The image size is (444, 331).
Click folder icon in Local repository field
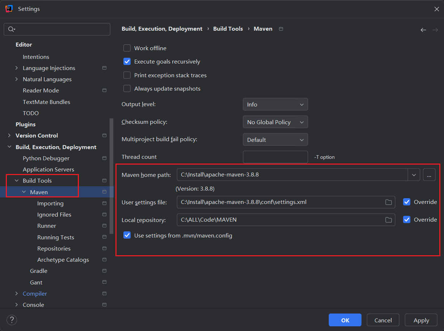389,220
